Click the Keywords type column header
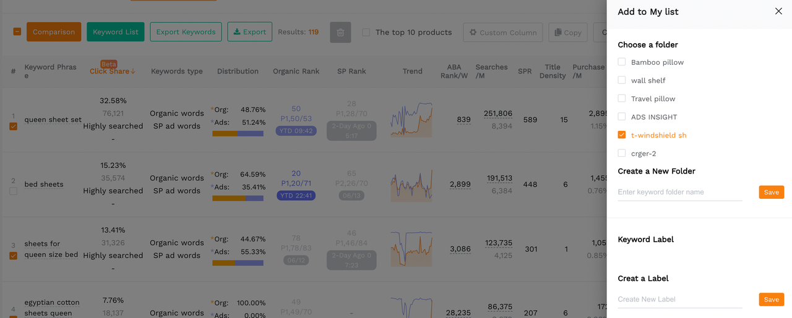 click(177, 71)
